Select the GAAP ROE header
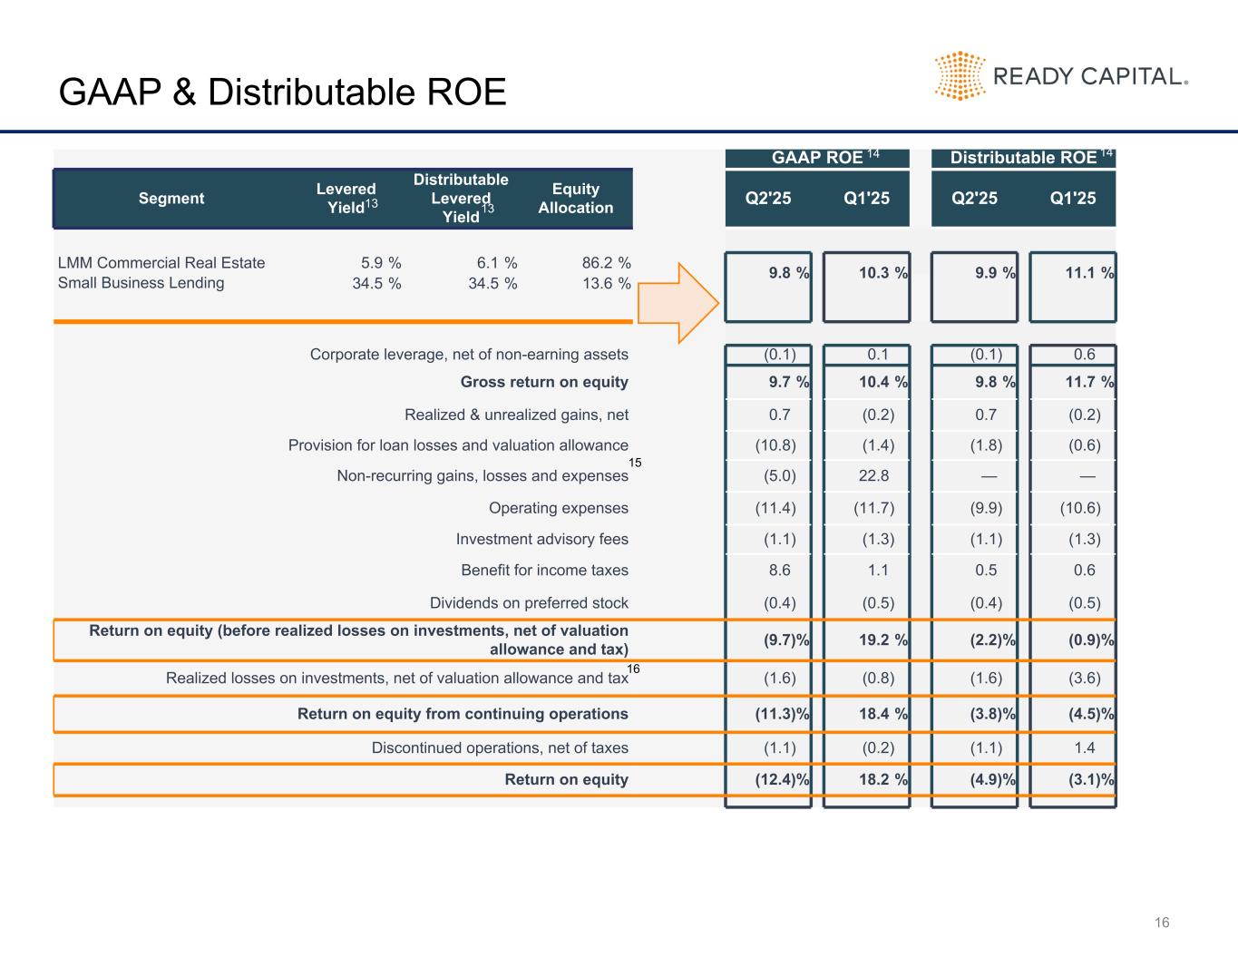 coord(817,158)
